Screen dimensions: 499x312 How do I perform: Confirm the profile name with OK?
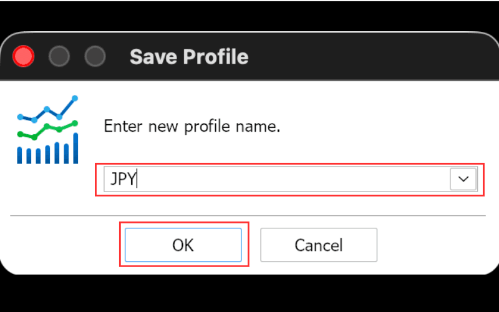183,245
